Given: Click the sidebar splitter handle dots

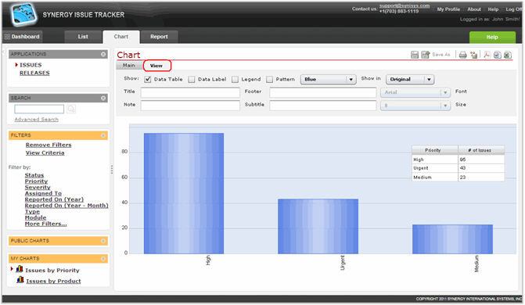Looking at the screenshot, I should [112, 170].
